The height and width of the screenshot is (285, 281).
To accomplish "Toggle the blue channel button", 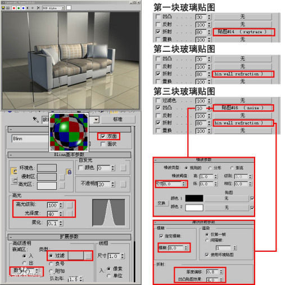I will [23, 8].
